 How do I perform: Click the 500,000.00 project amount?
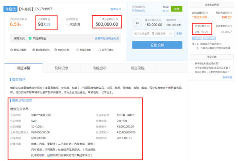pos(107,24)
